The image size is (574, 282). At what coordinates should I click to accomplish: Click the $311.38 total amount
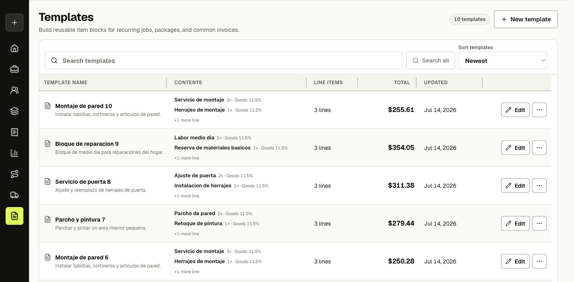(401, 185)
